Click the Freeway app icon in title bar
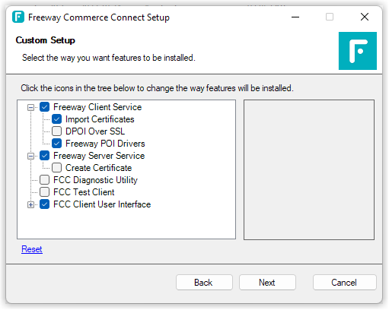The image size is (389, 310). click(18, 17)
